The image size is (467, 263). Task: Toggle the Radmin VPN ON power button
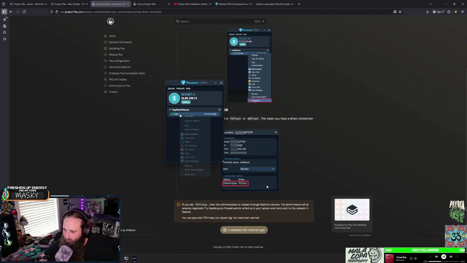click(x=174, y=98)
